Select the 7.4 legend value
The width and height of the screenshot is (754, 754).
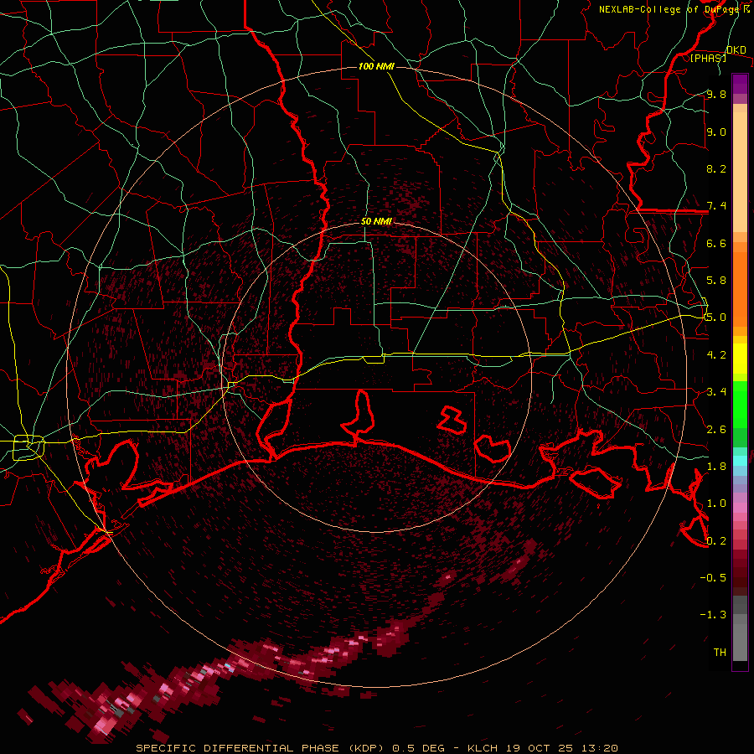pos(716,206)
